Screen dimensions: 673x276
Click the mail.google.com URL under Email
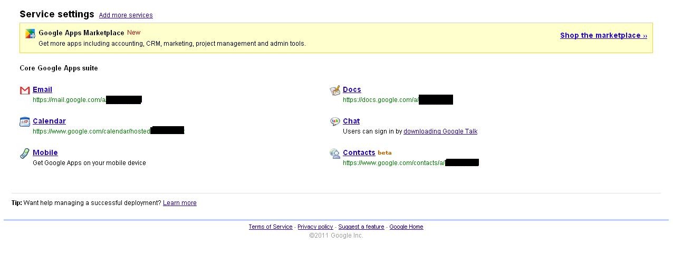70,100
